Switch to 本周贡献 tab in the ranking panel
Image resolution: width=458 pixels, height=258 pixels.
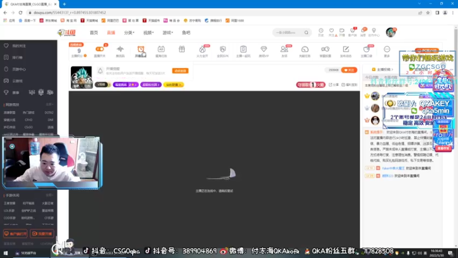point(390,77)
